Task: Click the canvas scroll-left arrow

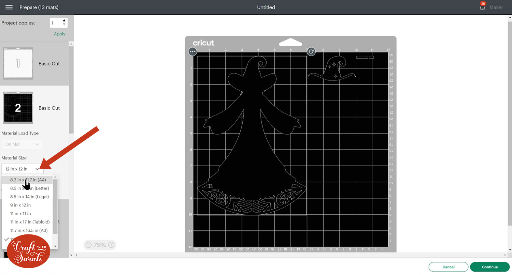Action: pyautogui.click(x=76, y=255)
